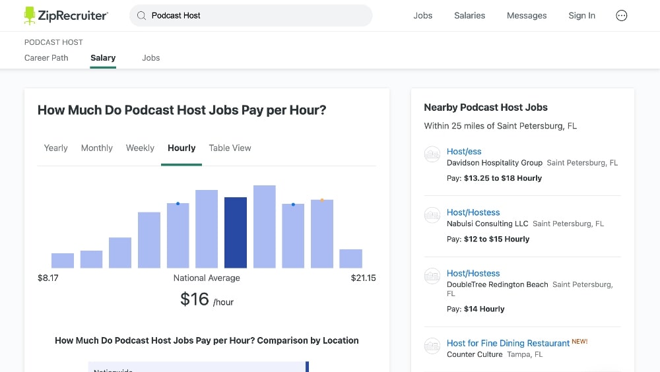Show the Weekly pay view
The image size is (660, 372).
pyautogui.click(x=140, y=148)
